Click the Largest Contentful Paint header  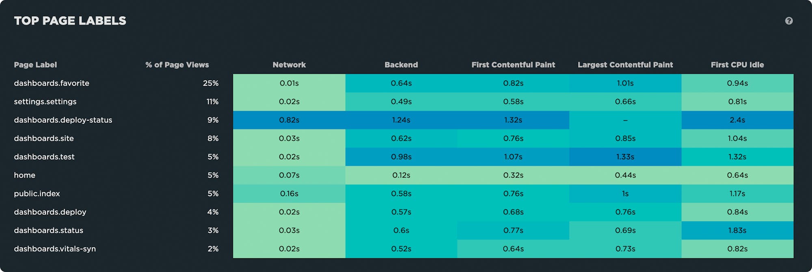click(625, 65)
